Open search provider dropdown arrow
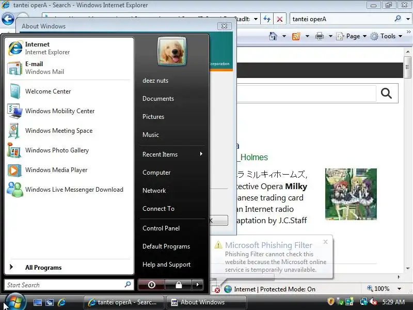 pos(408,19)
